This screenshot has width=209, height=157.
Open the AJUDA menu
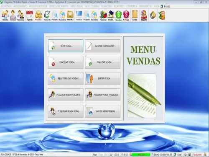point(156,6)
